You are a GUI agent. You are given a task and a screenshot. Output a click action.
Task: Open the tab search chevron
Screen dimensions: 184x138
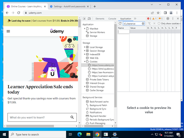pos(152,4)
